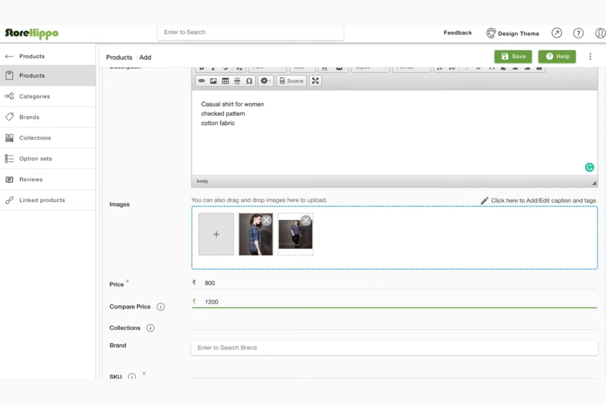This screenshot has width=606, height=404.
Task: Open the Format paragraph dropdown
Action: [x=412, y=68]
